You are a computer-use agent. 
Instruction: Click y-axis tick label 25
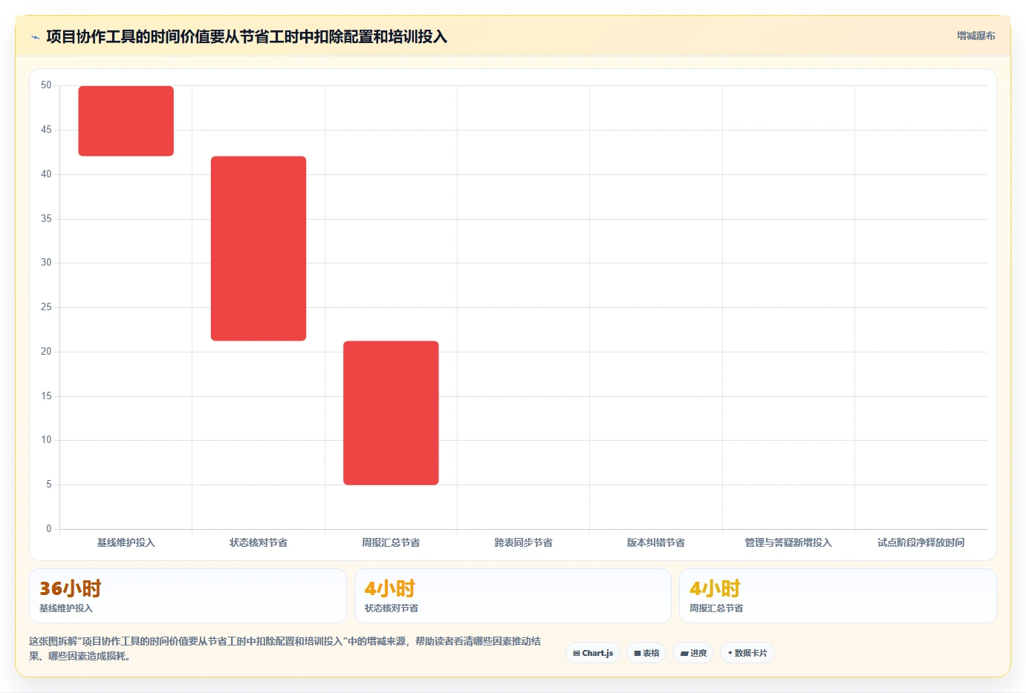point(46,307)
